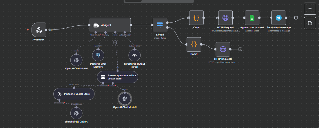Viewport: 319px width, 128px height.
Task: Select the OpenAI Chat Model node
Action: pos(76,60)
